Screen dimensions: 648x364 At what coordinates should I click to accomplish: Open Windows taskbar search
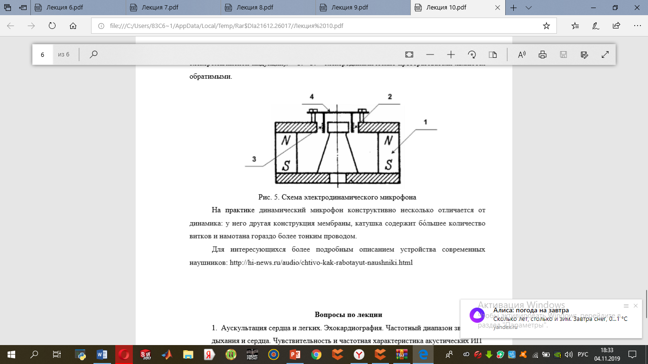coord(34,354)
